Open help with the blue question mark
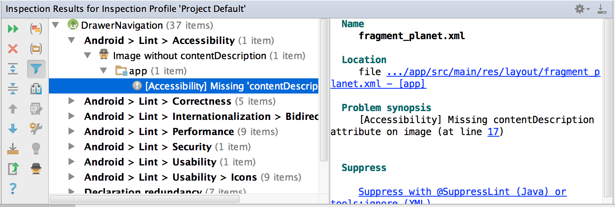The height and width of the screenshot is (207, 615). point(13,188)
